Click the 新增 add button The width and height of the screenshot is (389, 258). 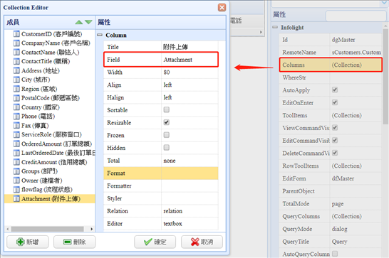click(28, 242)
